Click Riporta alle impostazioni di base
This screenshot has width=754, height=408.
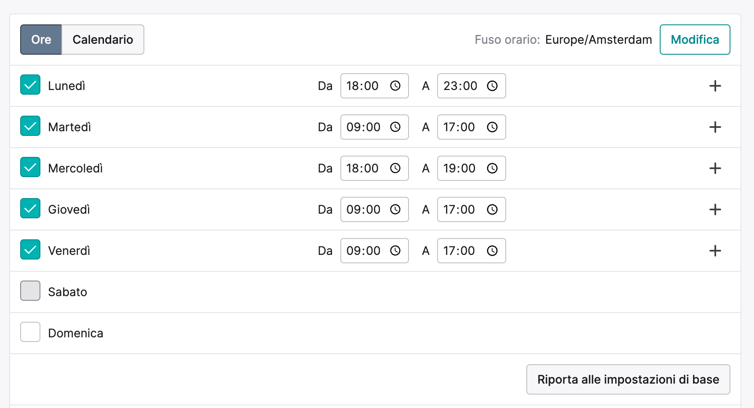tap(628, 379)
